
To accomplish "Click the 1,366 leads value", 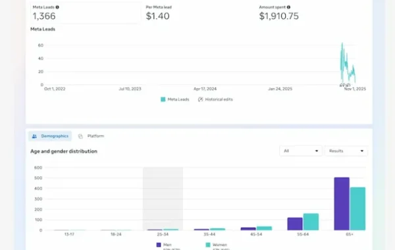I will click(x=44, y=16).
